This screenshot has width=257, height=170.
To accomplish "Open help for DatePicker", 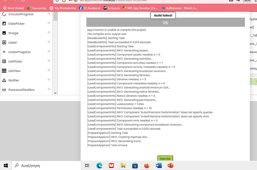I will (49, 23).
